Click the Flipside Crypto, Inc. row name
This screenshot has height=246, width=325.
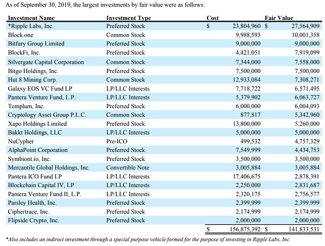34,221
